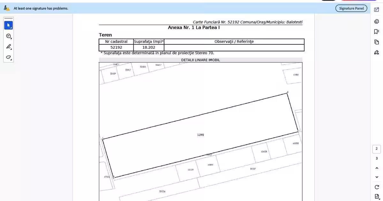Show the comments panel in right sidebar

(x=377, y=21)
